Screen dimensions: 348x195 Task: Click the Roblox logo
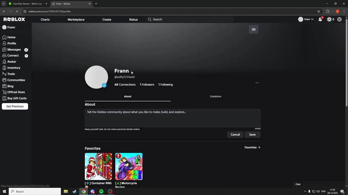[x=14, y=19]
